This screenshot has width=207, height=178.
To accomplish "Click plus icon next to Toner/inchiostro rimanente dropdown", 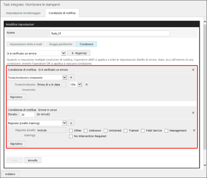I will pyautogui.click(x=71, y=77).
